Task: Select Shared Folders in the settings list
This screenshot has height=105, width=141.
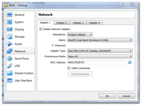Action: tap(21, 73)
